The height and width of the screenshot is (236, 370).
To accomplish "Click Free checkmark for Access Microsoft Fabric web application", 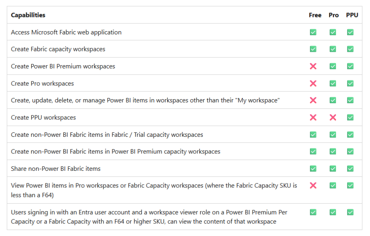I will coord(313,32).
